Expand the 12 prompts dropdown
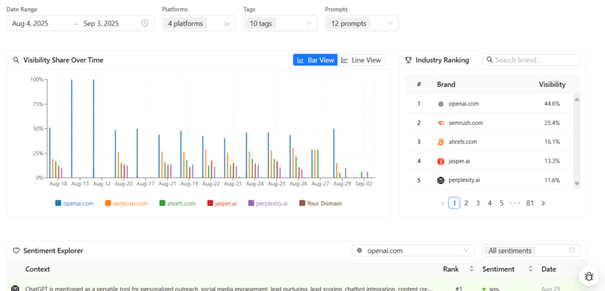This screenshot has height=291, width=605. pyautogui.click(x=362, y=23)
